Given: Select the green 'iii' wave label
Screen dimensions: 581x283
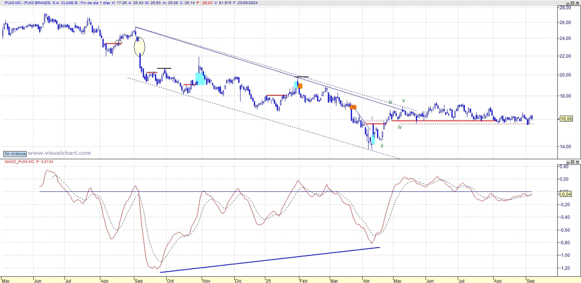Looking at the screenshot, I should click(390, 102).
